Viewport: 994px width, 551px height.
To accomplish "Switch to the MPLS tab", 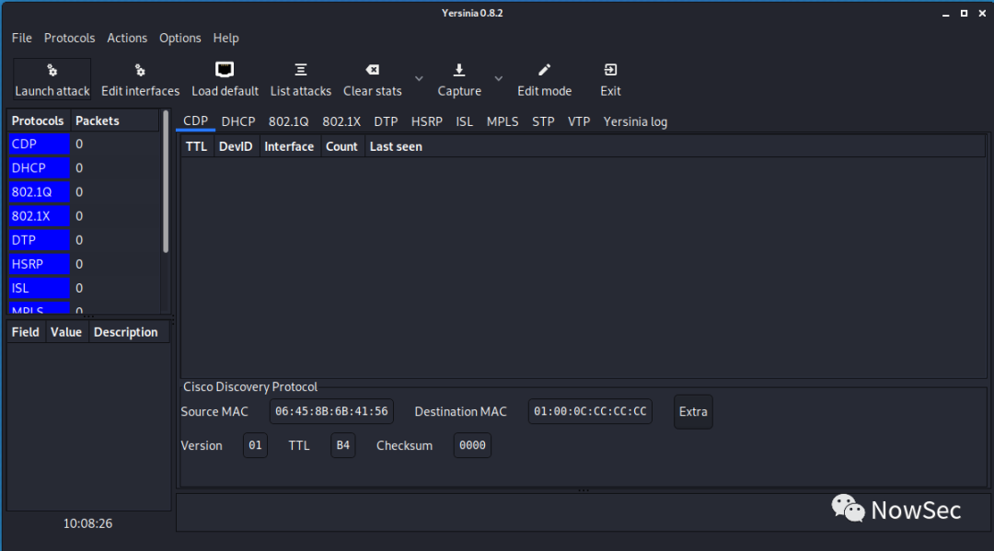I will [x=503, y=121].
